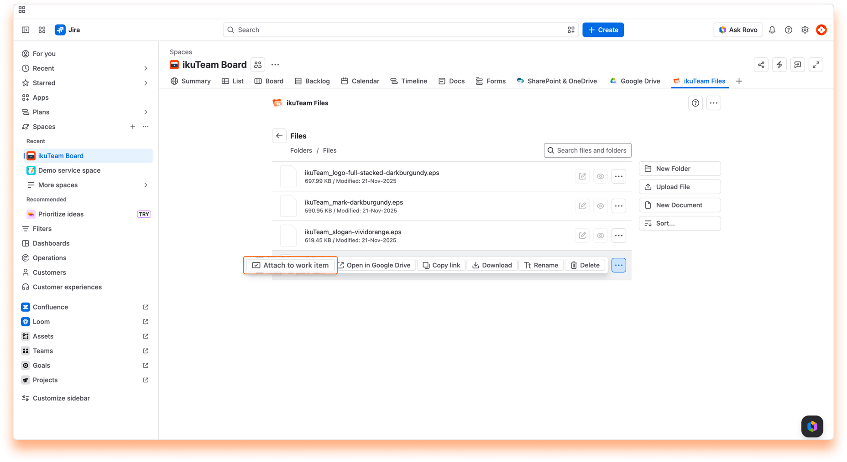
Task: Choose Download action
Action: click(492, 265)
